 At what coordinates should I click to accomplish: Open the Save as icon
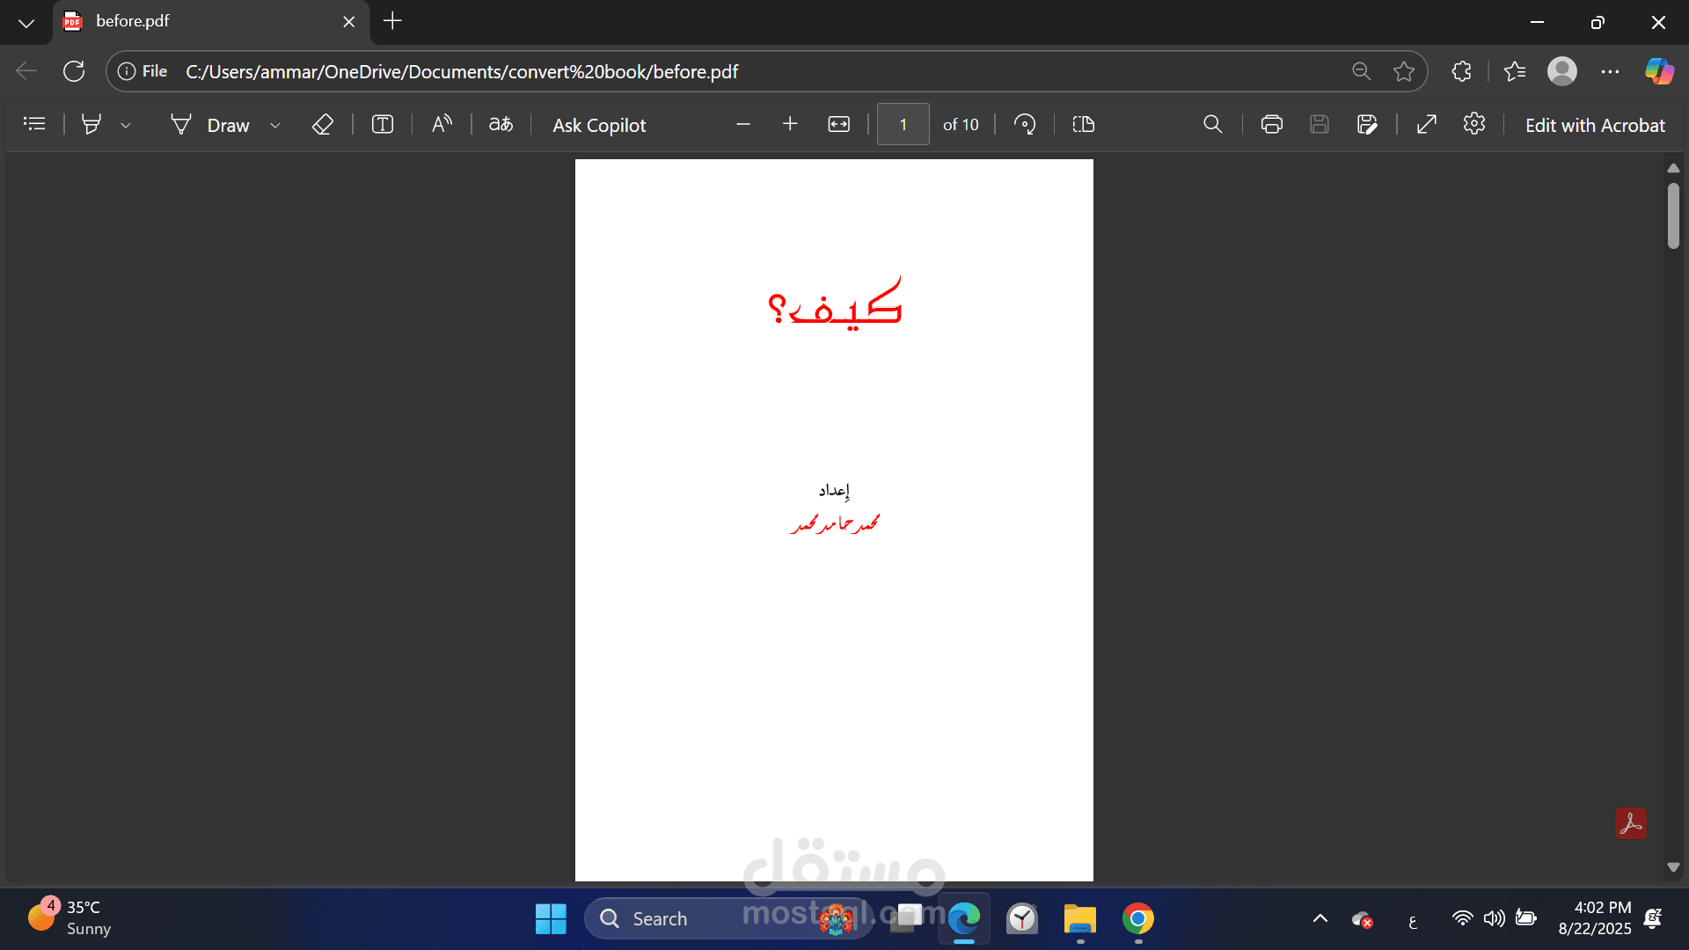tap(1366, 125)
